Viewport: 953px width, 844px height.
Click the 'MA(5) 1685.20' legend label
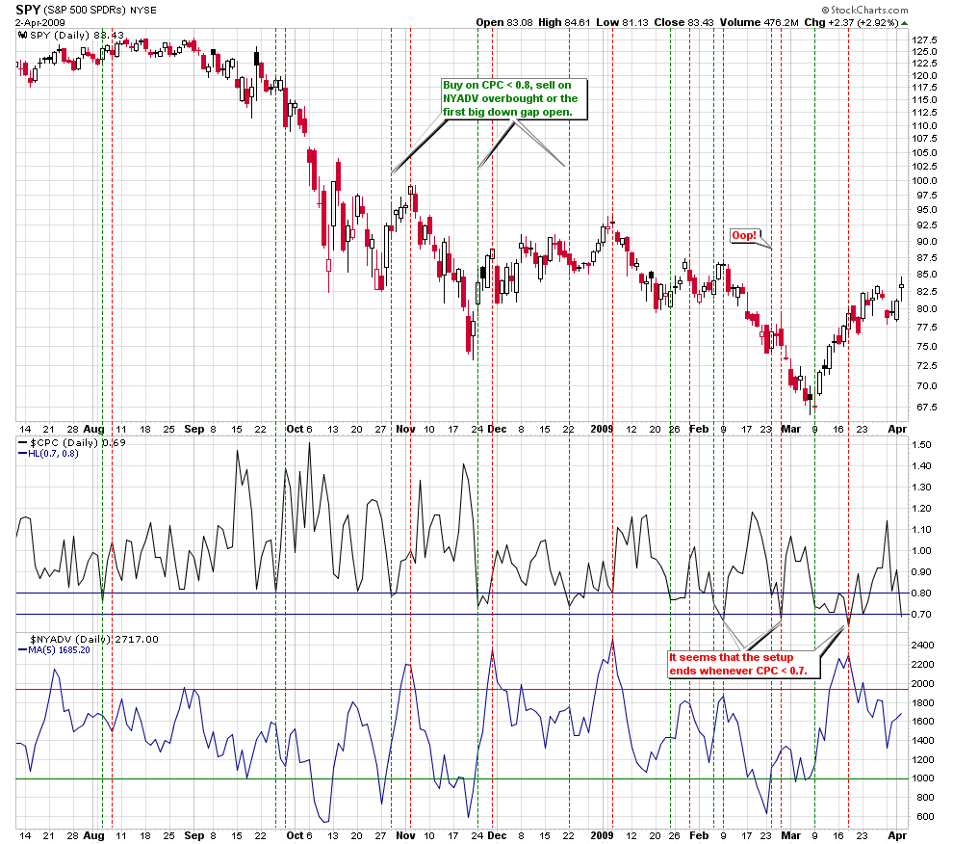click(x=59, y=650)
